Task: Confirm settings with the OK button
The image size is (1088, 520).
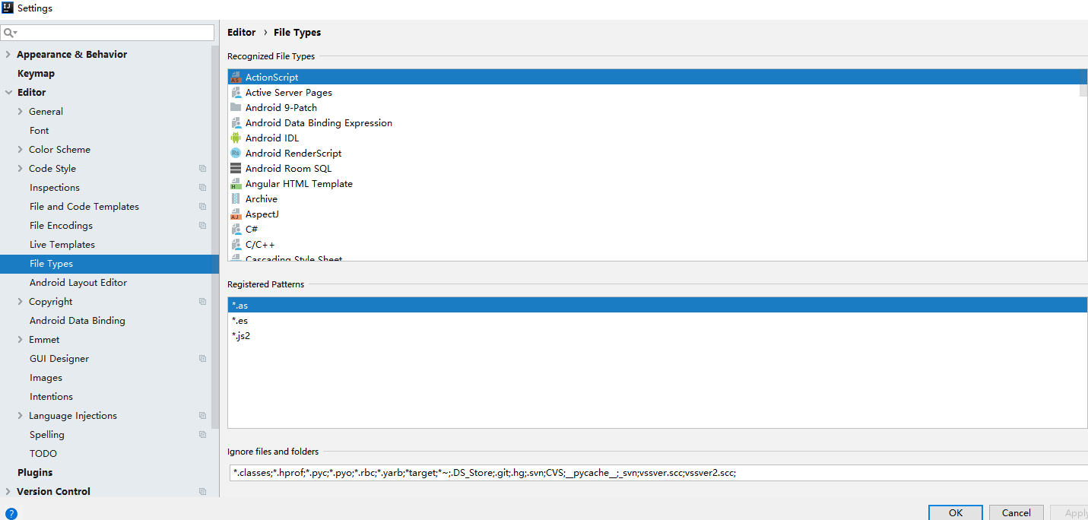Action: coord(955,512)
